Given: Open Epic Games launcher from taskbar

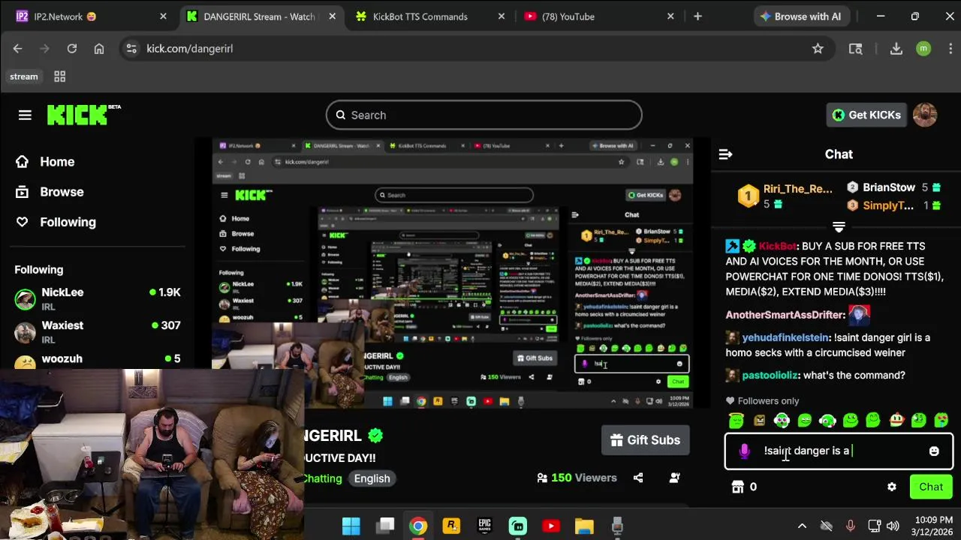Looking at the screenshot, I should [484, 526].
